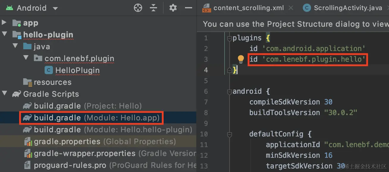The image size is (389, 172).
Task: Select the java folder label
Action: click(42, 47)
